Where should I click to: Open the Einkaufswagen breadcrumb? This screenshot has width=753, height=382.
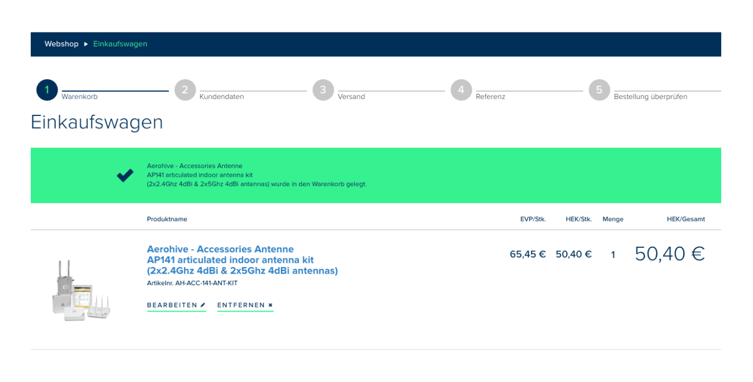pyautogui.click(x=120, y=44)
